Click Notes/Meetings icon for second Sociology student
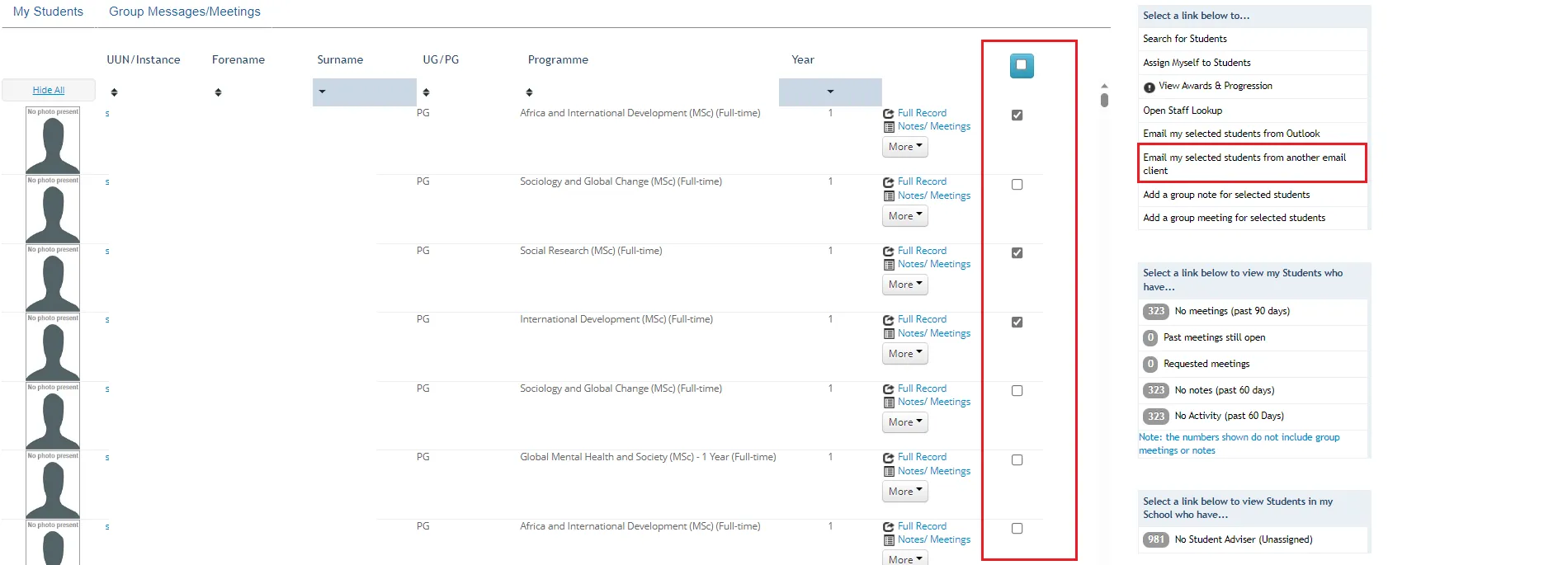1558x565 pixels. click(889, 403)
